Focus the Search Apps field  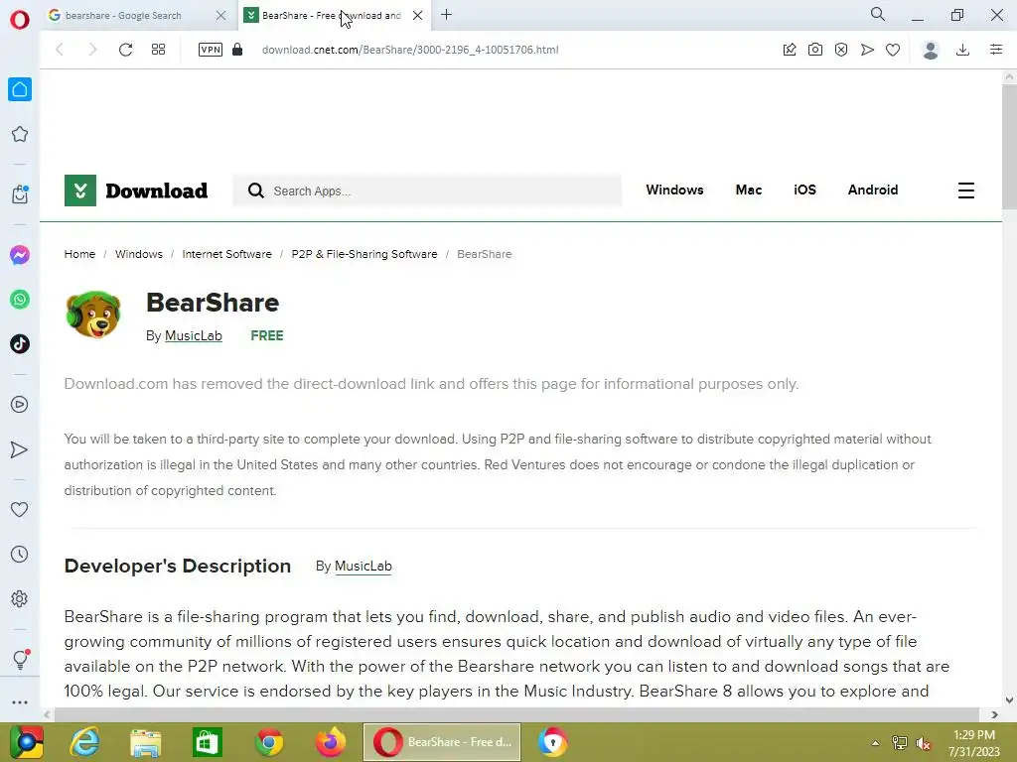(427, 190)
